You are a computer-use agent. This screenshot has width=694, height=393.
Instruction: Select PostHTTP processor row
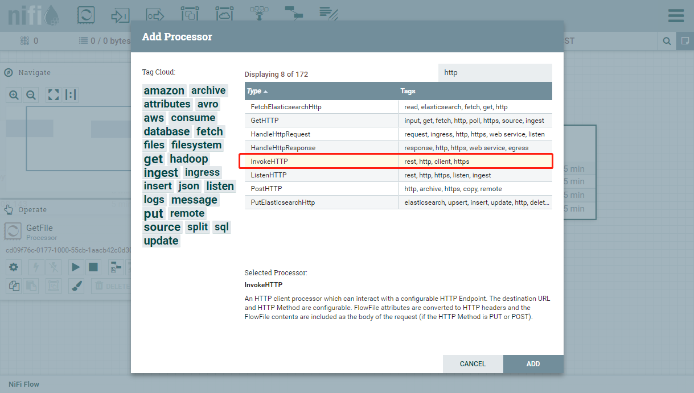click(x=399, y=189)
